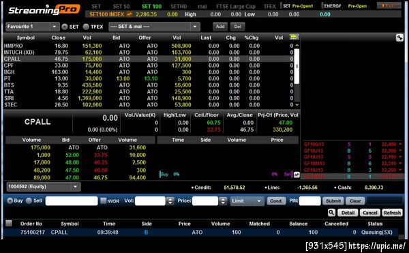Click offer price 46.25 in depth table
Screen dimensions: 409x253
tap(101, 162)
